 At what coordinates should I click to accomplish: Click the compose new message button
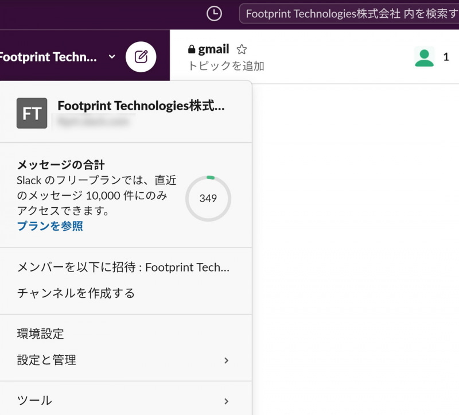pyautogui.click(x=141, y=57)
